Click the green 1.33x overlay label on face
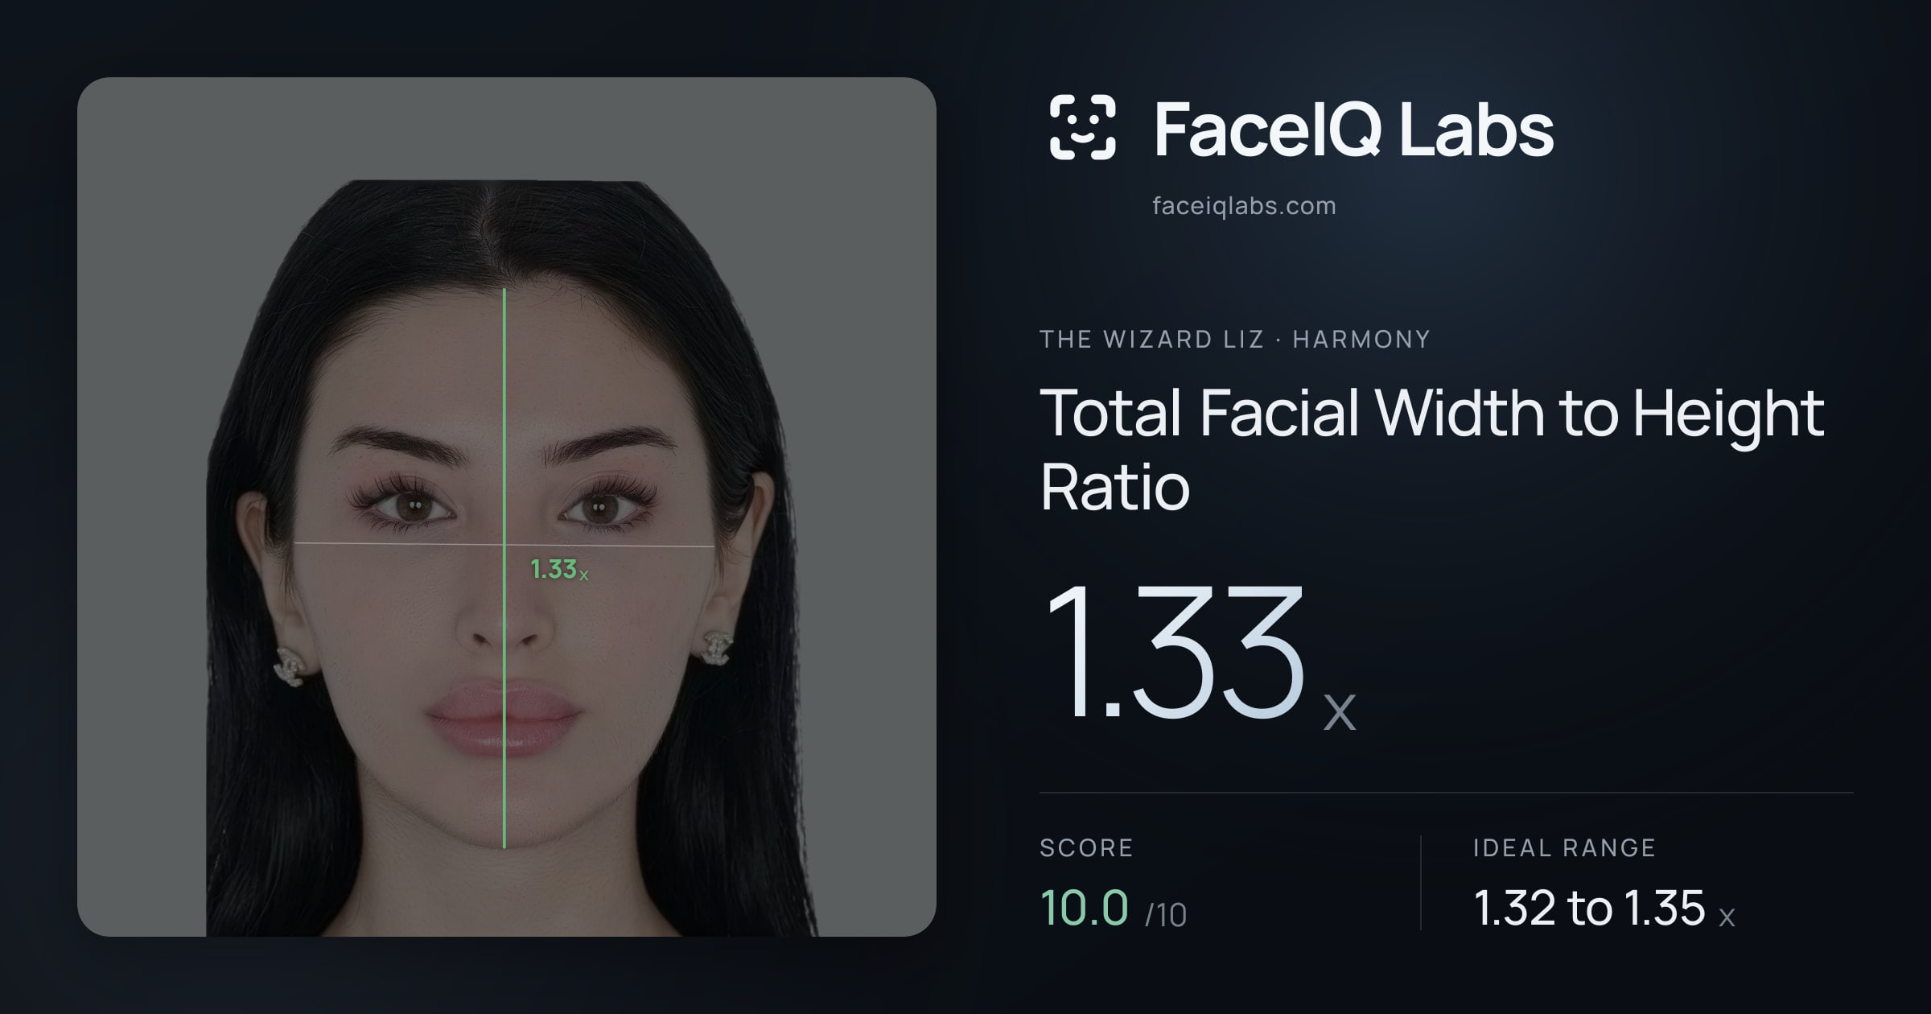 tap(559, 570)
